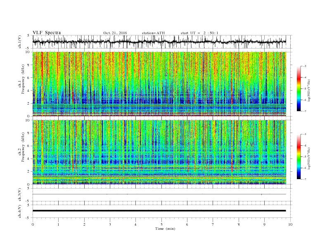Click the "-5" tick on ch.2 colorbar
Image resolution: width=327 pixels, height=252 pixels.
(304, 157)
